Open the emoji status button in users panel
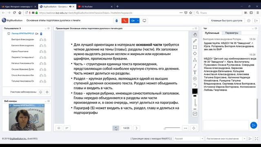The width and height of the screenshot is (261, 147). coord(41,92)
